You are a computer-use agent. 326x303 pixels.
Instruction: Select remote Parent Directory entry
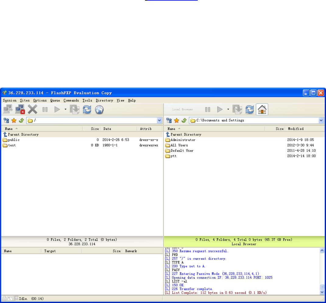tap(82, 134)
